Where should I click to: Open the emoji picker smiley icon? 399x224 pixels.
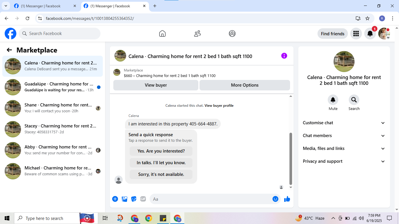tap(275, 199)
